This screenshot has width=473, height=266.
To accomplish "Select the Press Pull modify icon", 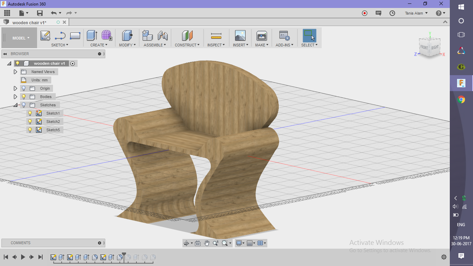I will click(x=127, y=36).
